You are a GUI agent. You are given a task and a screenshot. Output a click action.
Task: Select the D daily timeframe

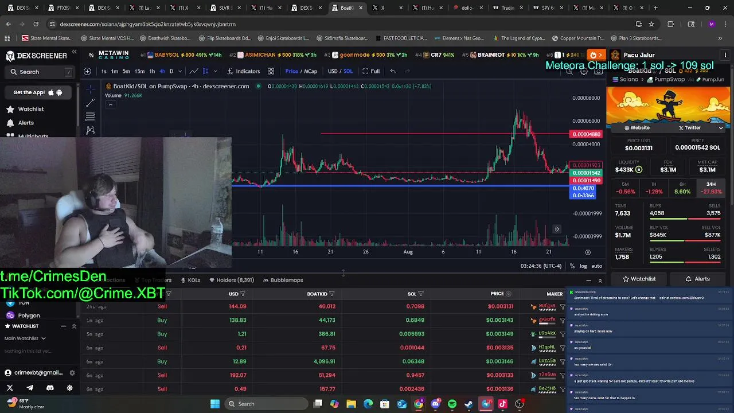pyautogui.click(x=171, y=71)
